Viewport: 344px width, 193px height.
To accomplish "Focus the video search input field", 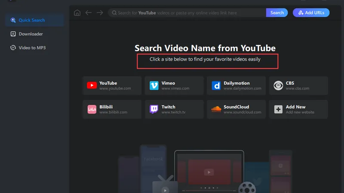I will pyautogui.click(x=189, y=13).
